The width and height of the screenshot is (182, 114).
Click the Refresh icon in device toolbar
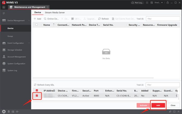tap(100, 19)
